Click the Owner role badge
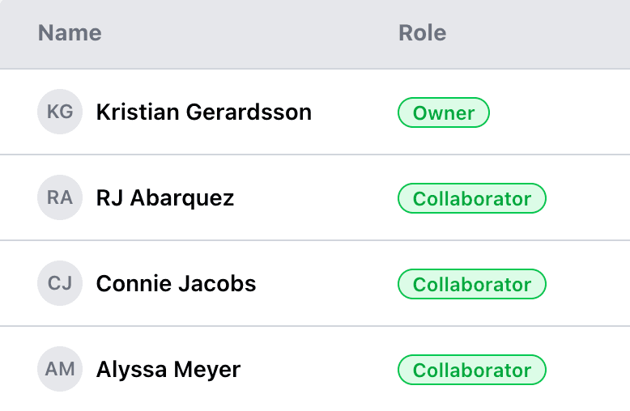This screenshot has height=411, width=630. pos(443,112)
